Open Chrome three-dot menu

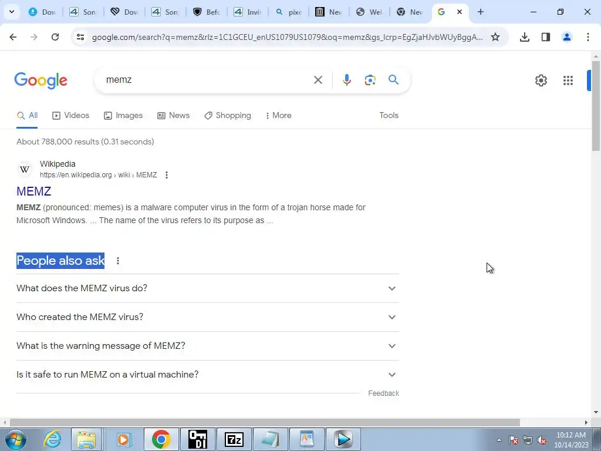pos(588,37)
